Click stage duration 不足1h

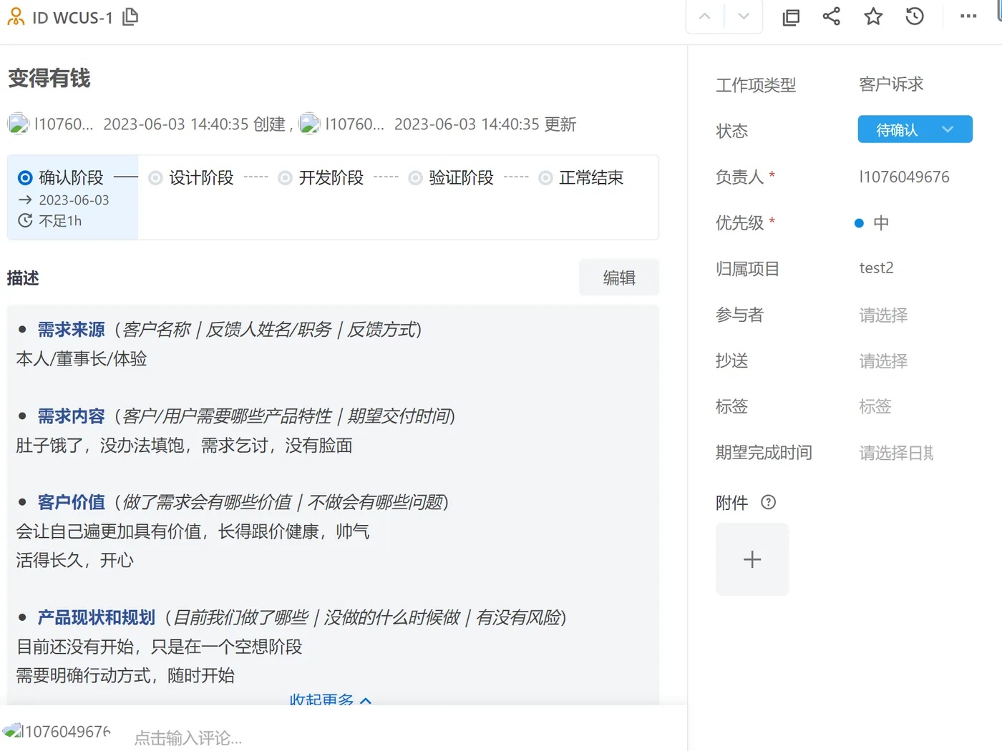coord(60,221)
